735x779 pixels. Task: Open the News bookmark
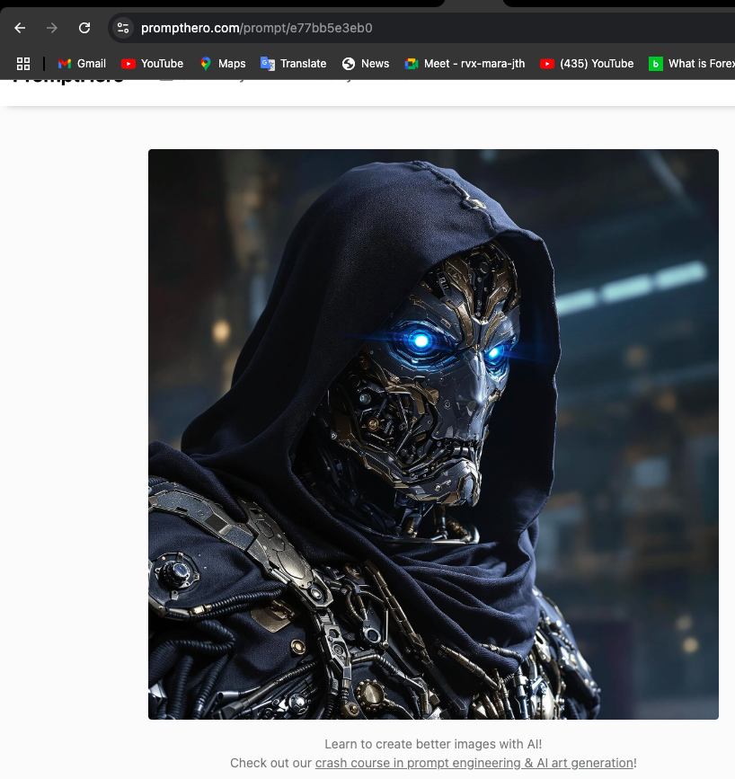tap(366, 64)
